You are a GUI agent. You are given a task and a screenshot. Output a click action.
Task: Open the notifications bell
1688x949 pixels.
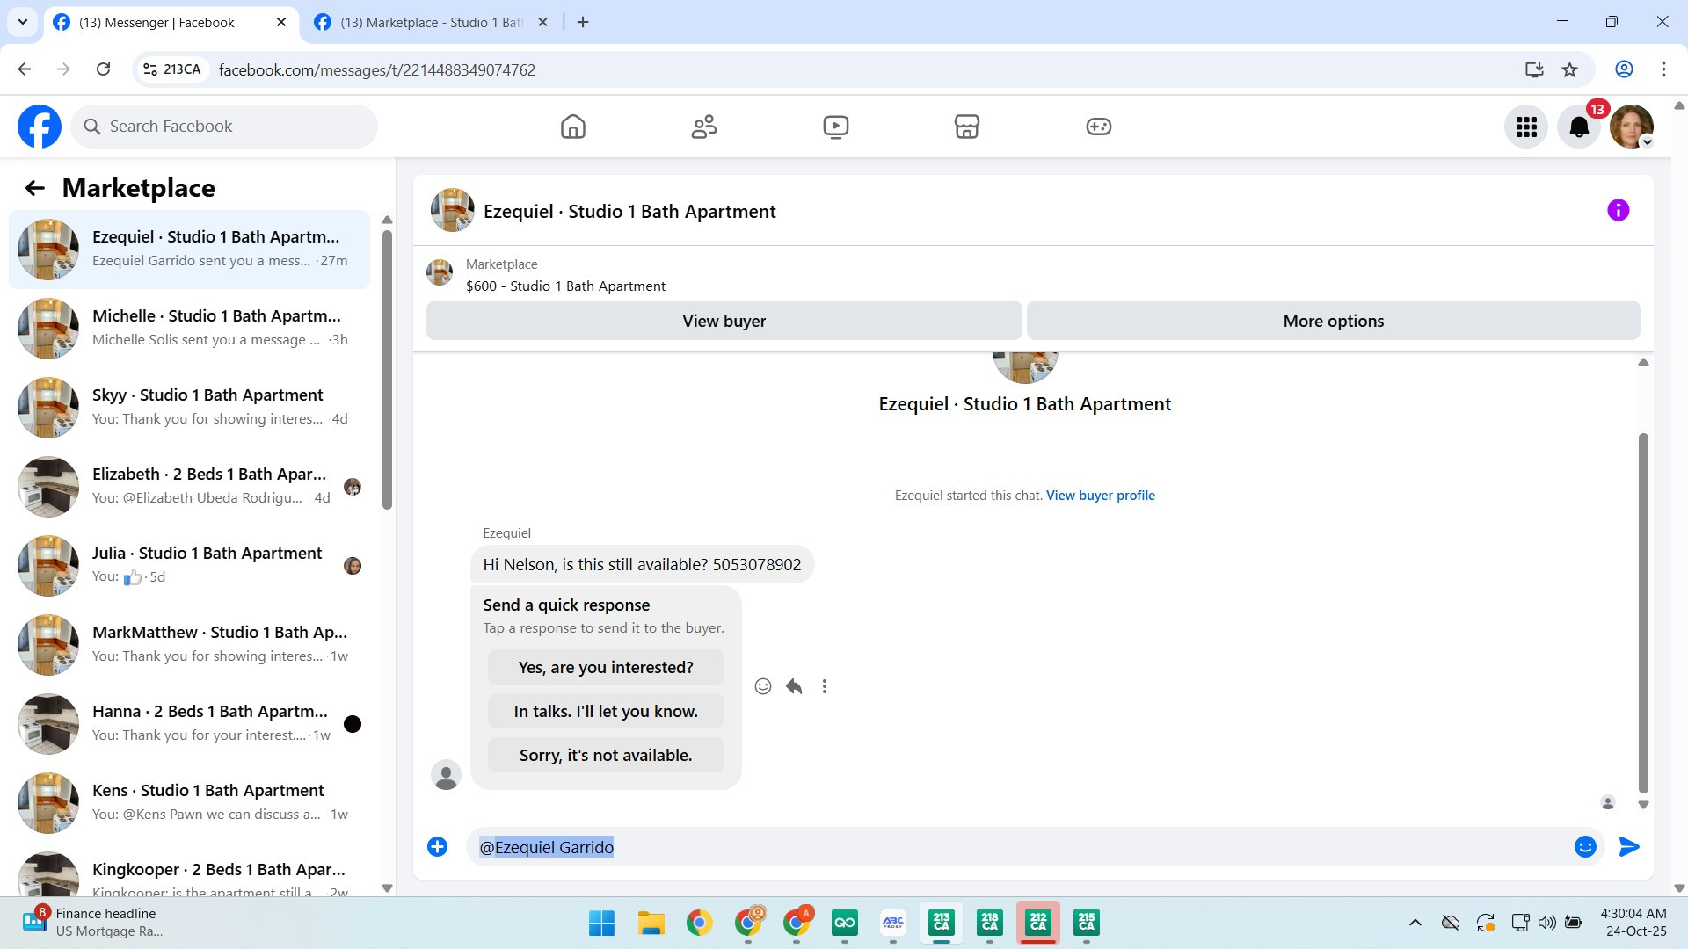pyautogui.click(x=1579, y=127)
